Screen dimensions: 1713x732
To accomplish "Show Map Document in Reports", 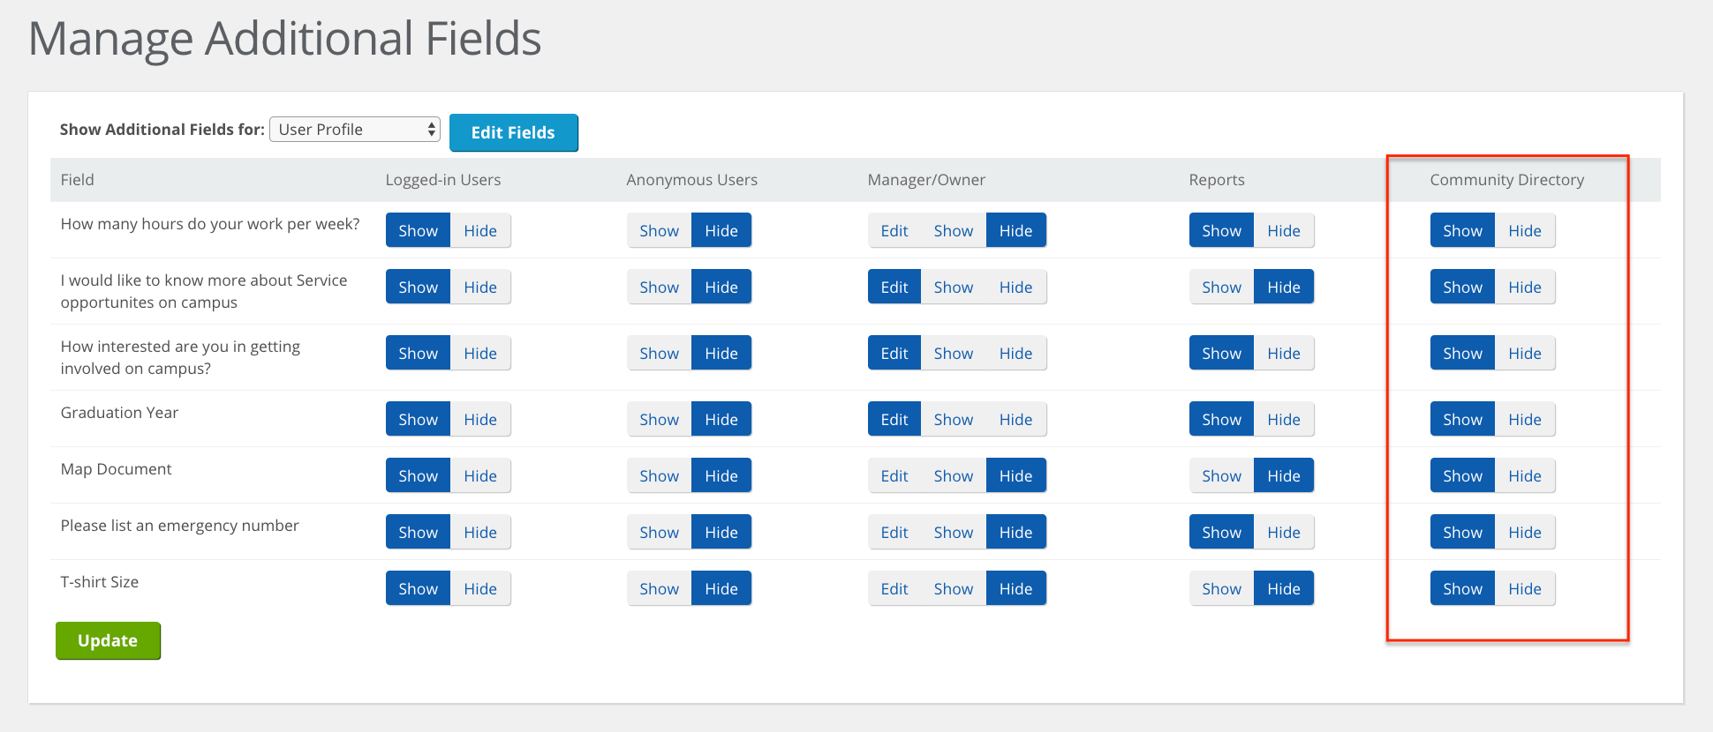I will click(1222, 475).
